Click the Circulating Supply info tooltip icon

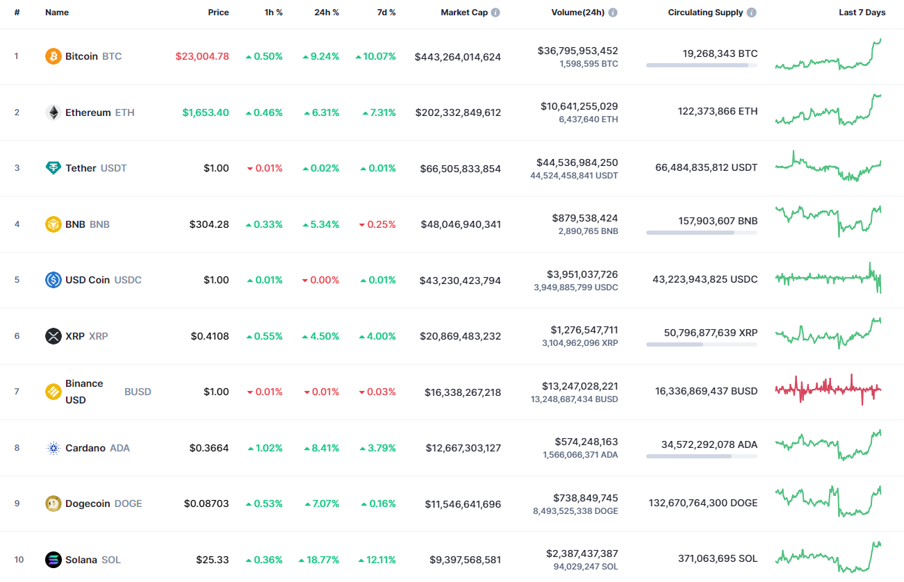tap(751, 12)
